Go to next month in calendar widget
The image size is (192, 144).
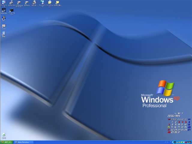181,113
